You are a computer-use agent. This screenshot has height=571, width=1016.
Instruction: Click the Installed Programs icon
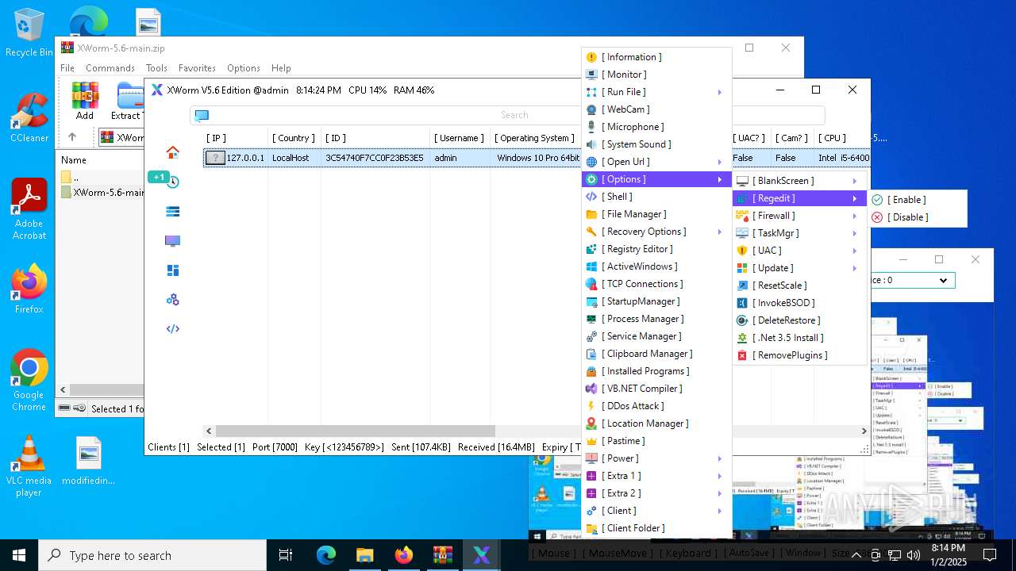(591, 371)
